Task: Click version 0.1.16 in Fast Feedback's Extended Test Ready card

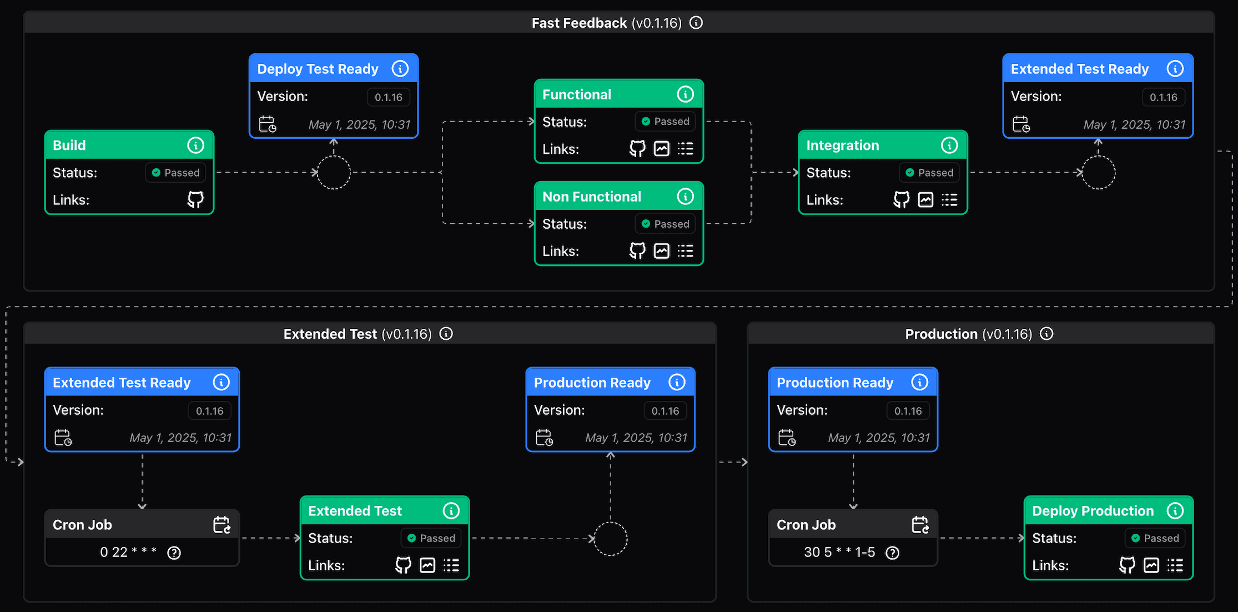Action: 1164,97
